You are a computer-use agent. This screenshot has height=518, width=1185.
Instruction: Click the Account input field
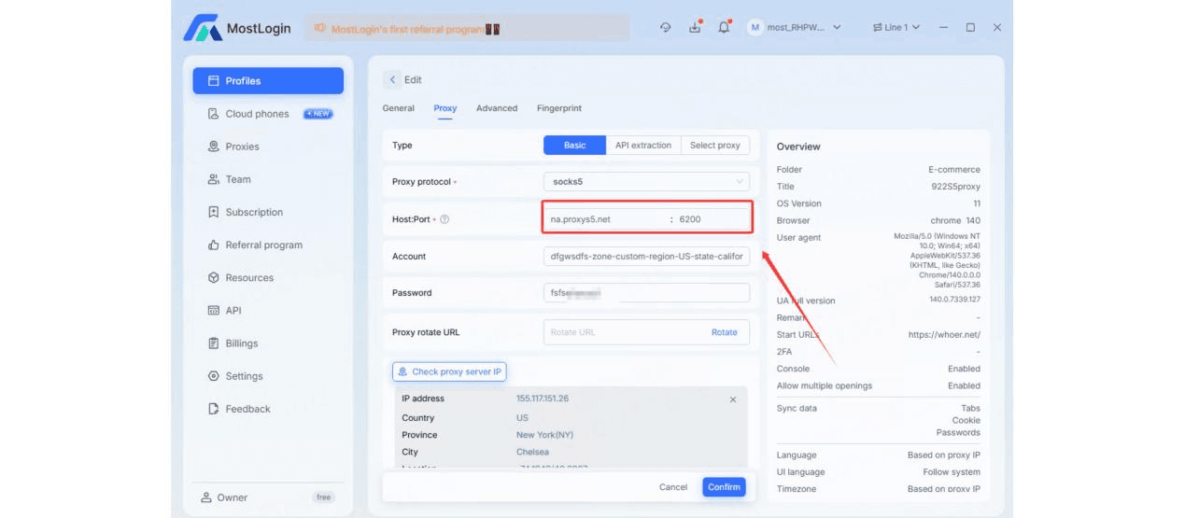[x=646, y=257]
